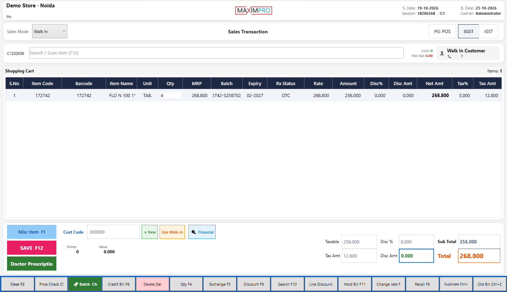This screenshot has height=292, width=507.
Task: Click the customer phone icon
Action: (449, 56)
